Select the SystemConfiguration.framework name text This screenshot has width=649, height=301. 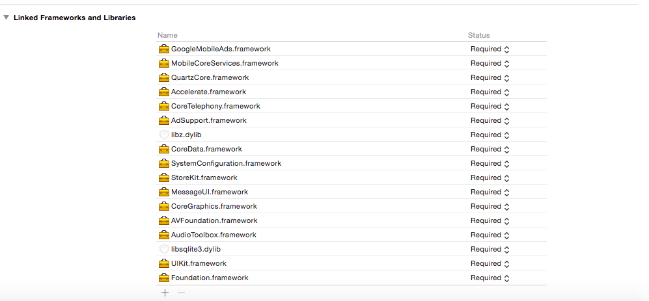pyautogui.click(x=227, y=163)
